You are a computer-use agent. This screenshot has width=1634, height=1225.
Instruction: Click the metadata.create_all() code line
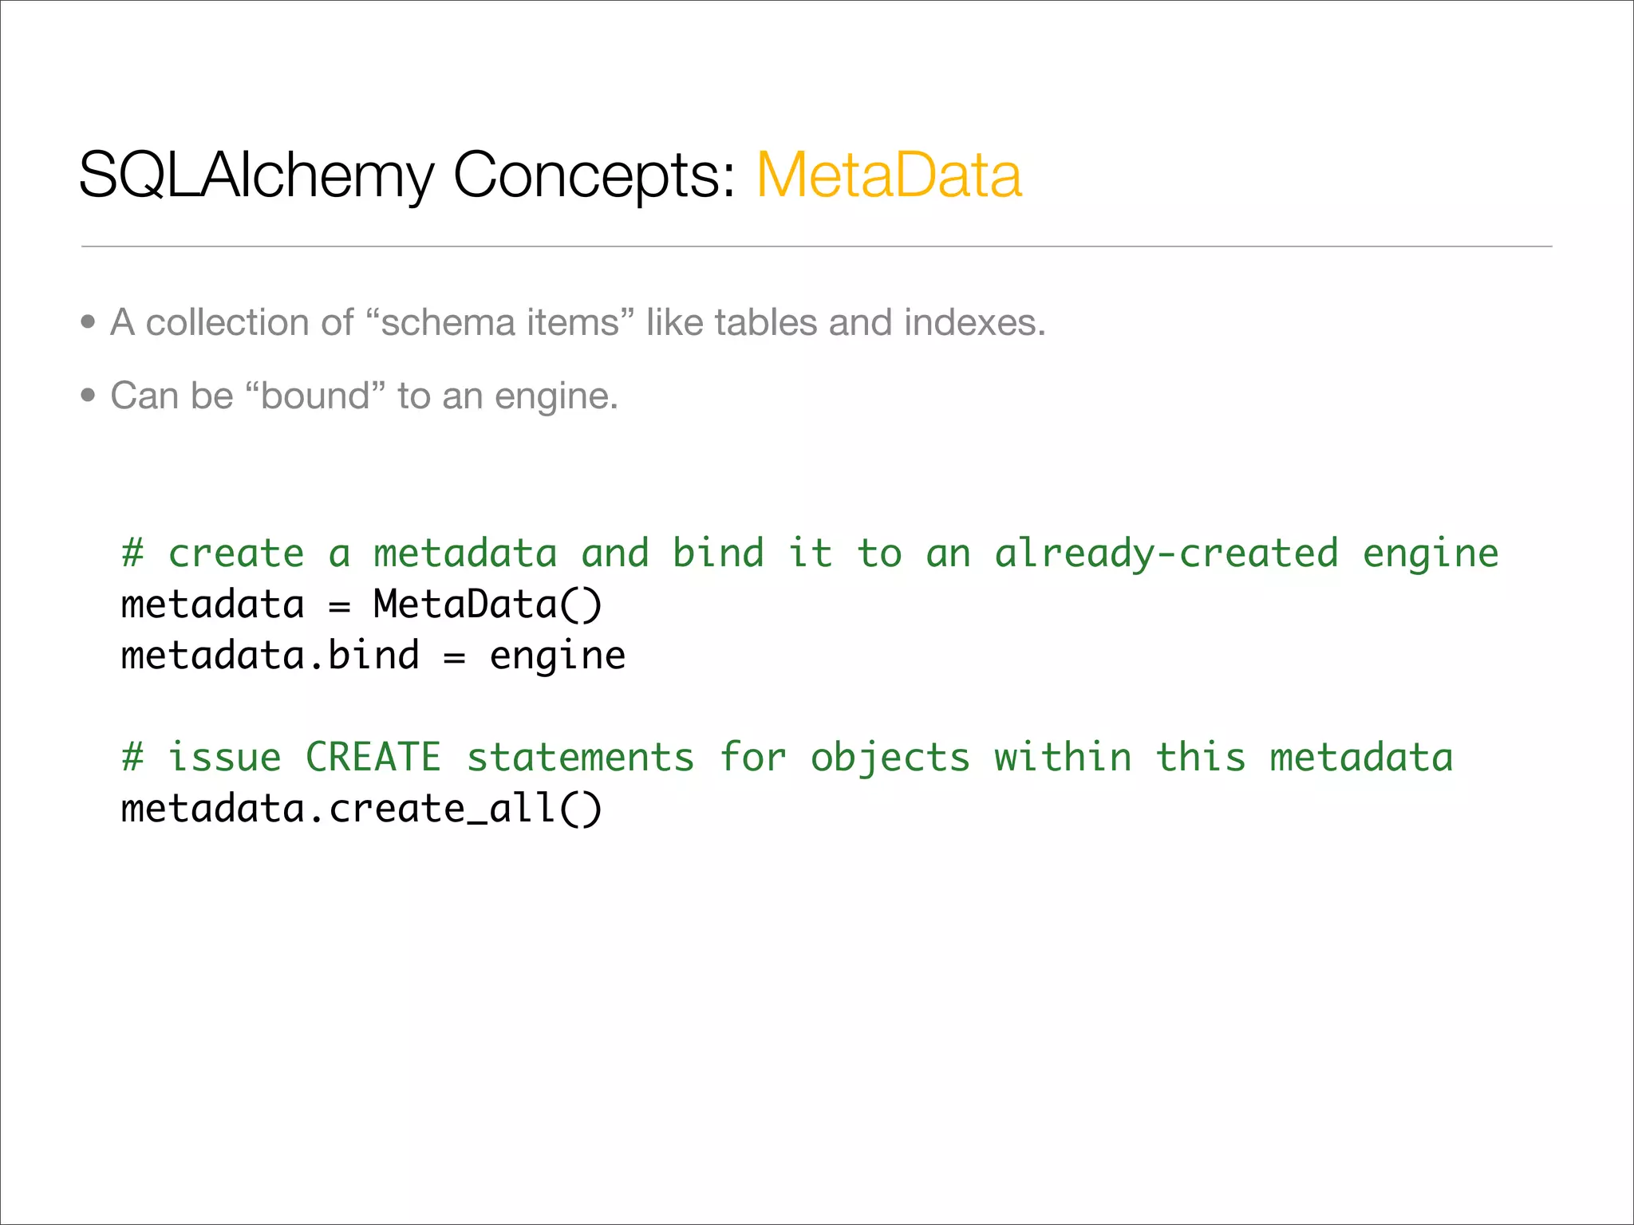coord(361,809)
